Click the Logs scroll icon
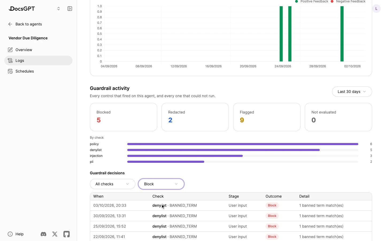Screen dimensions: 385x241 (x=10, y=61)
